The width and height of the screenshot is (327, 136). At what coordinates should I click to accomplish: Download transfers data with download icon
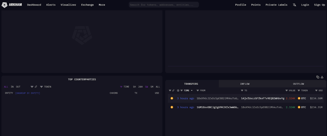322,77
